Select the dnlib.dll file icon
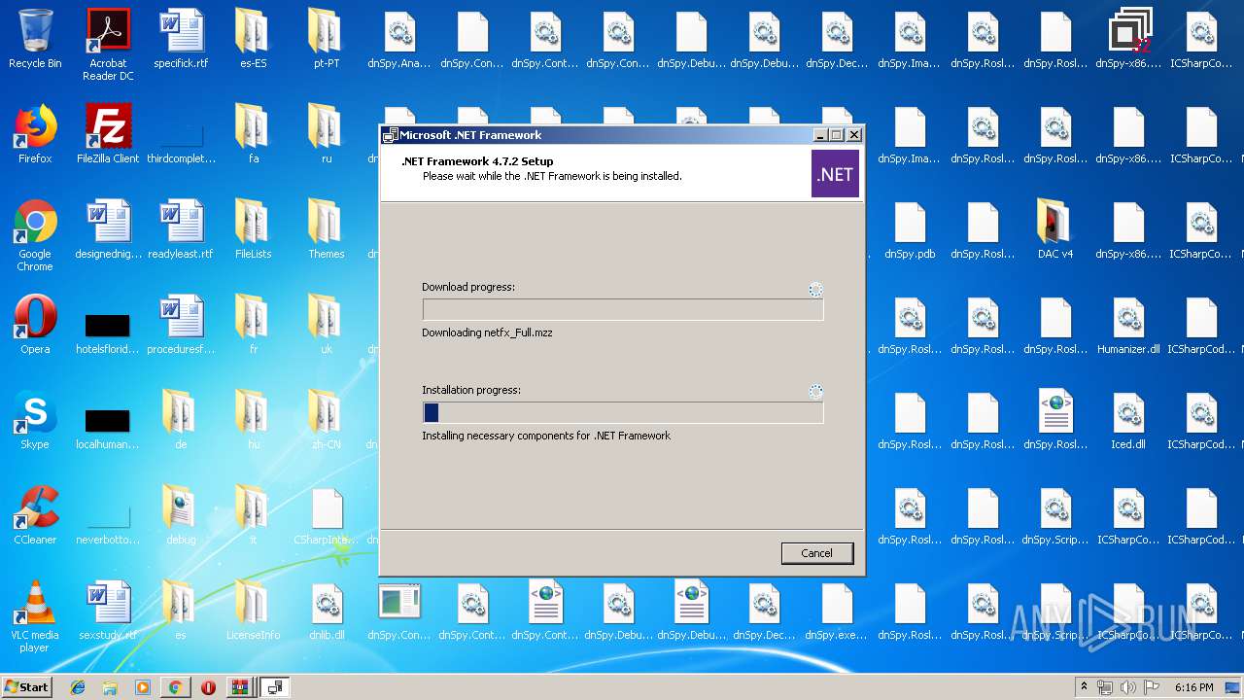The image size is (1244, 700). click(327, 612)
